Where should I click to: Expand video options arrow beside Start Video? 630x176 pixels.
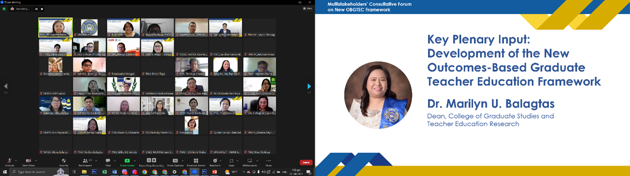pyautogui.click(x=35, y=160)
